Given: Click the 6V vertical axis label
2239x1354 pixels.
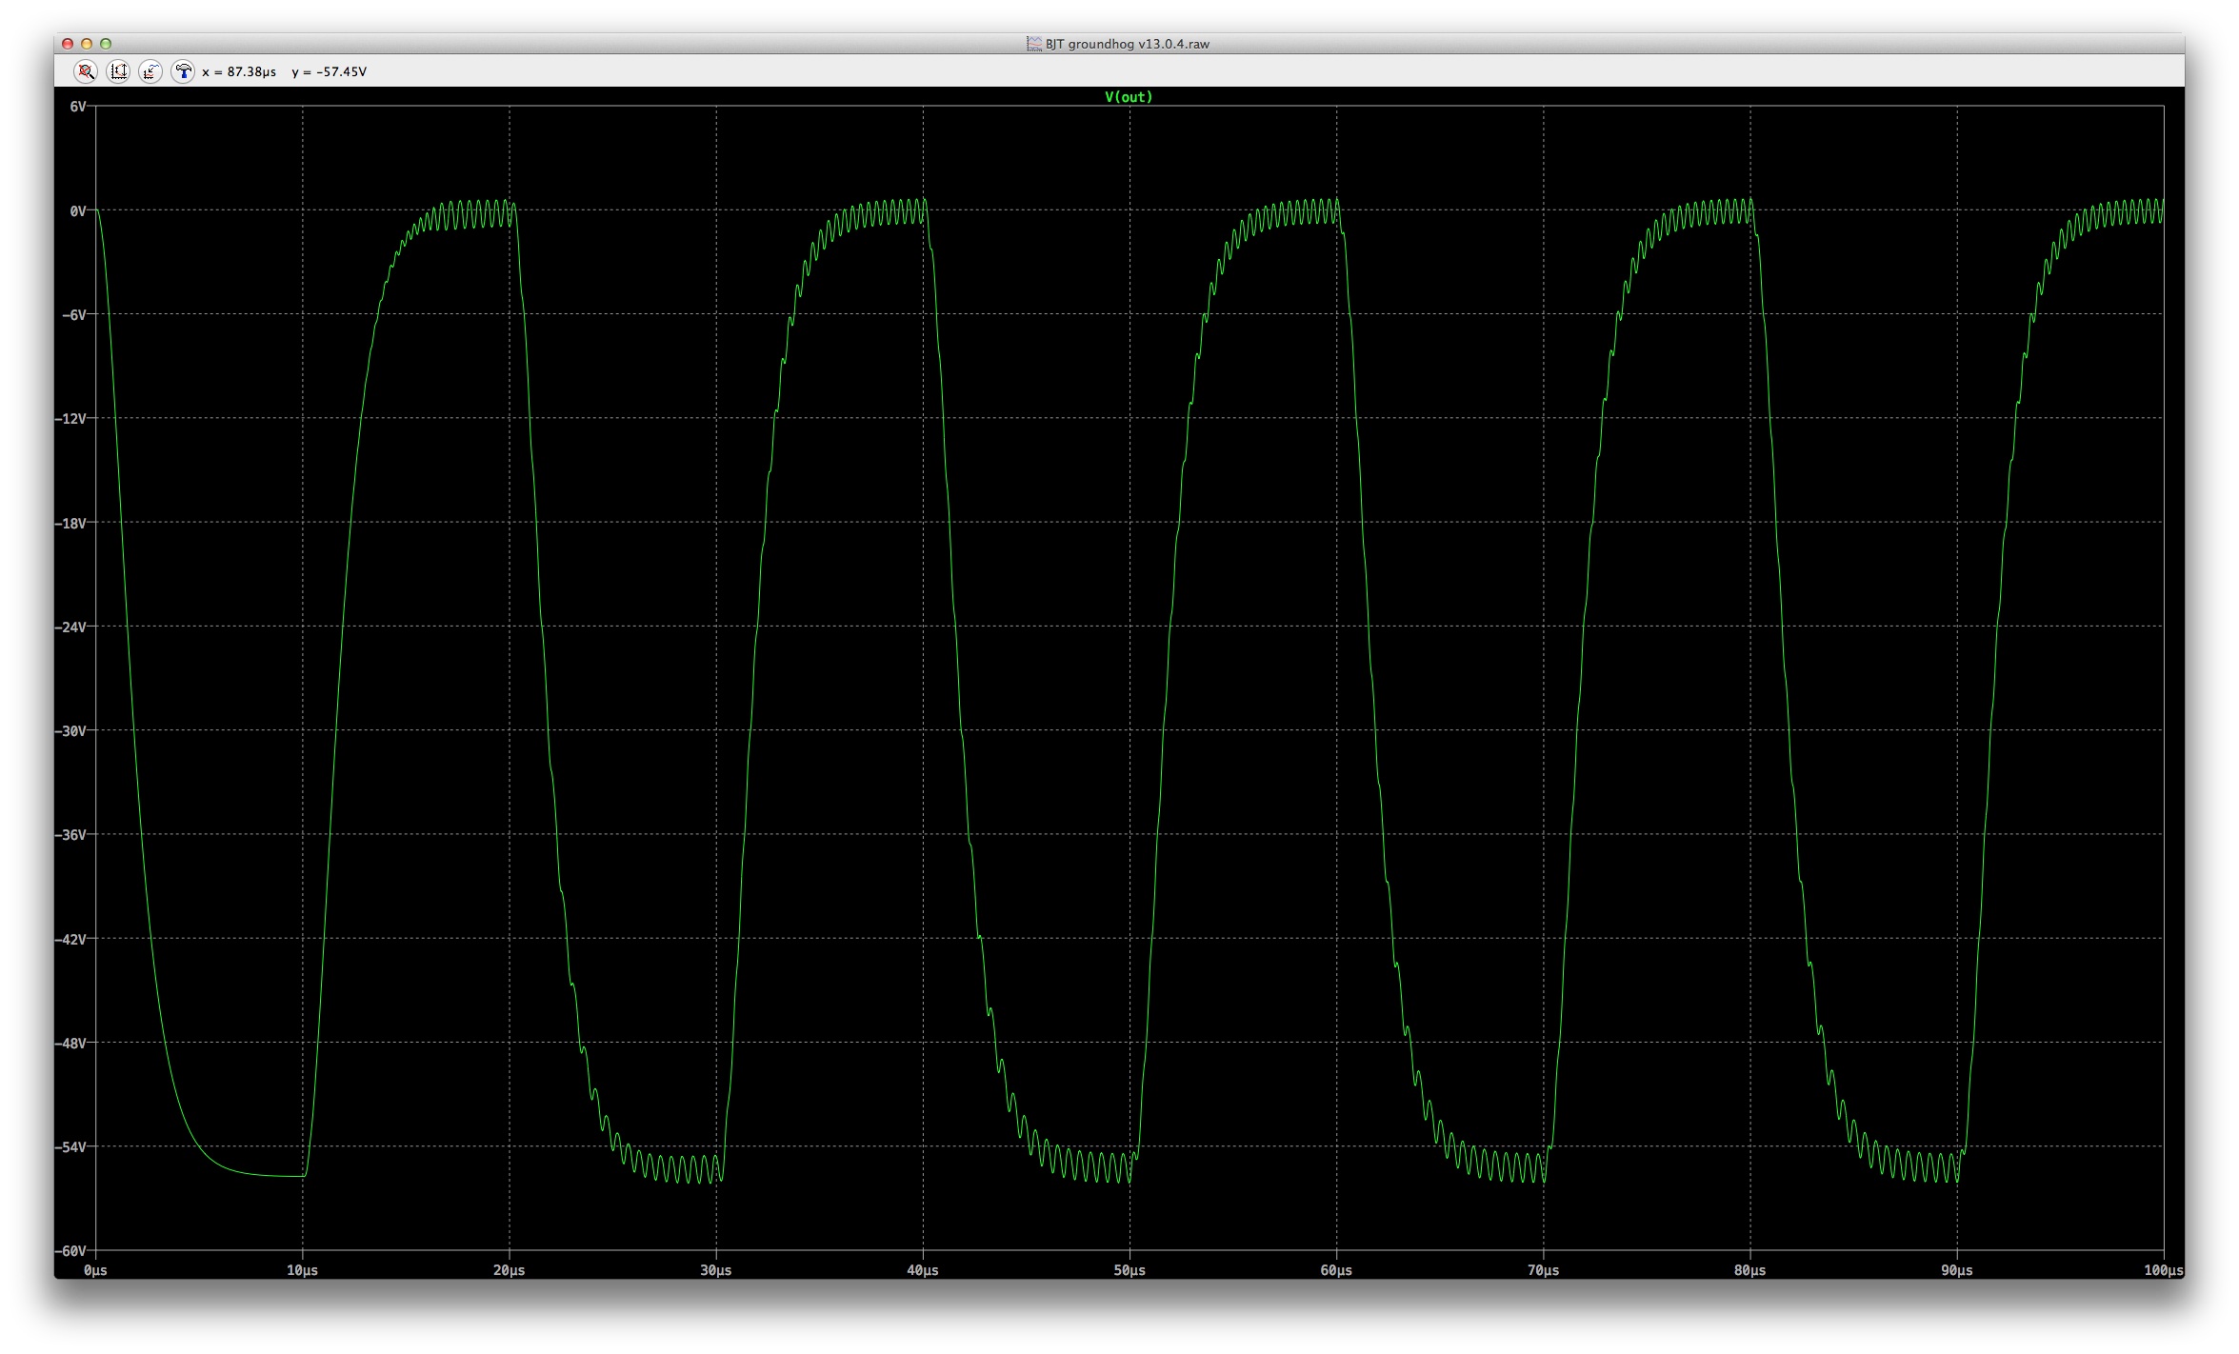Looking at the screenshot, I should point(78,107).
